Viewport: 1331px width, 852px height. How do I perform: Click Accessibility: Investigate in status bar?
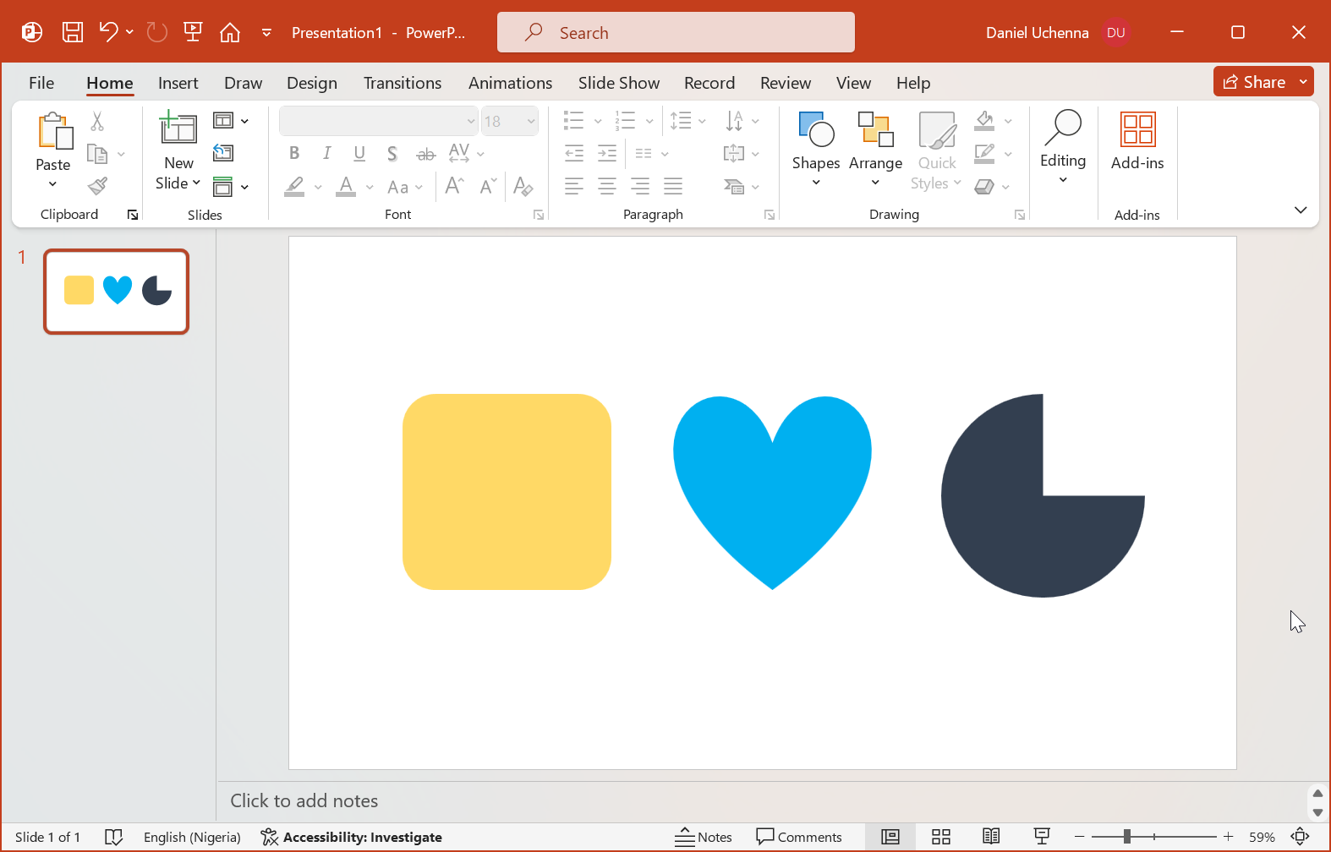352,837
